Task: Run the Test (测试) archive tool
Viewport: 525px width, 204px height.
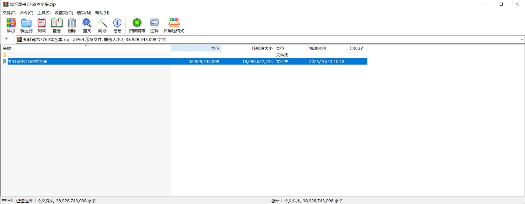Action: click(x=42, y=25)
